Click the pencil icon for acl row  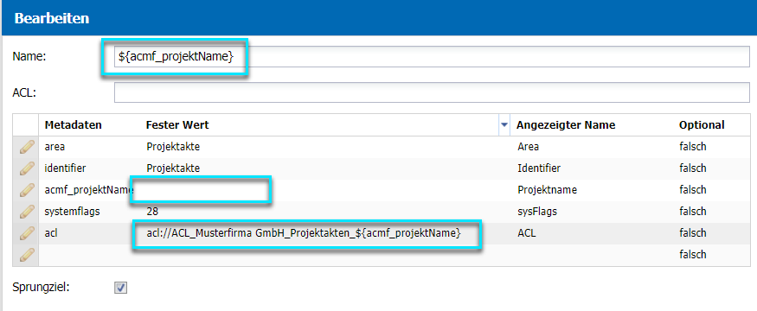(27, 233)
